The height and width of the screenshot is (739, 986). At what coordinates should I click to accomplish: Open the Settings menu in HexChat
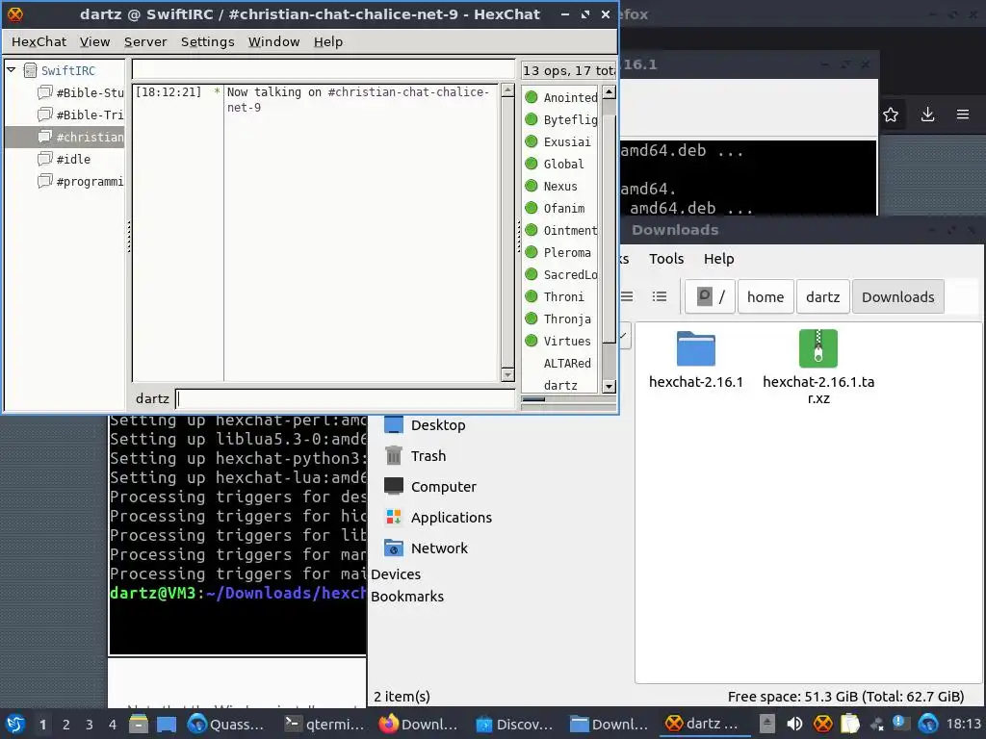[208, 41]
